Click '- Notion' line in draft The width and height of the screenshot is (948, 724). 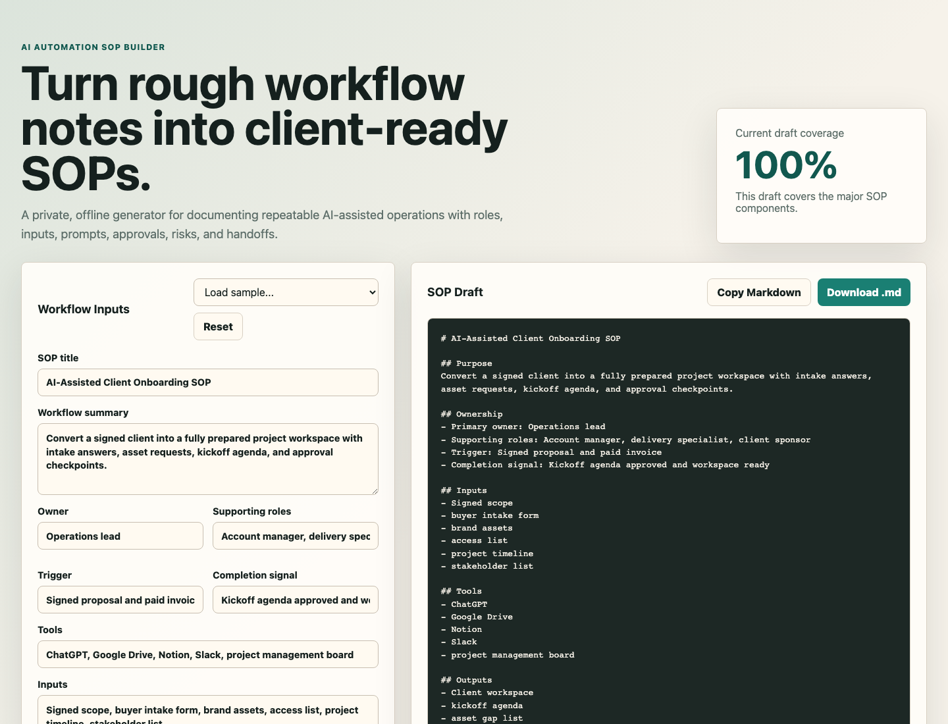461,629
